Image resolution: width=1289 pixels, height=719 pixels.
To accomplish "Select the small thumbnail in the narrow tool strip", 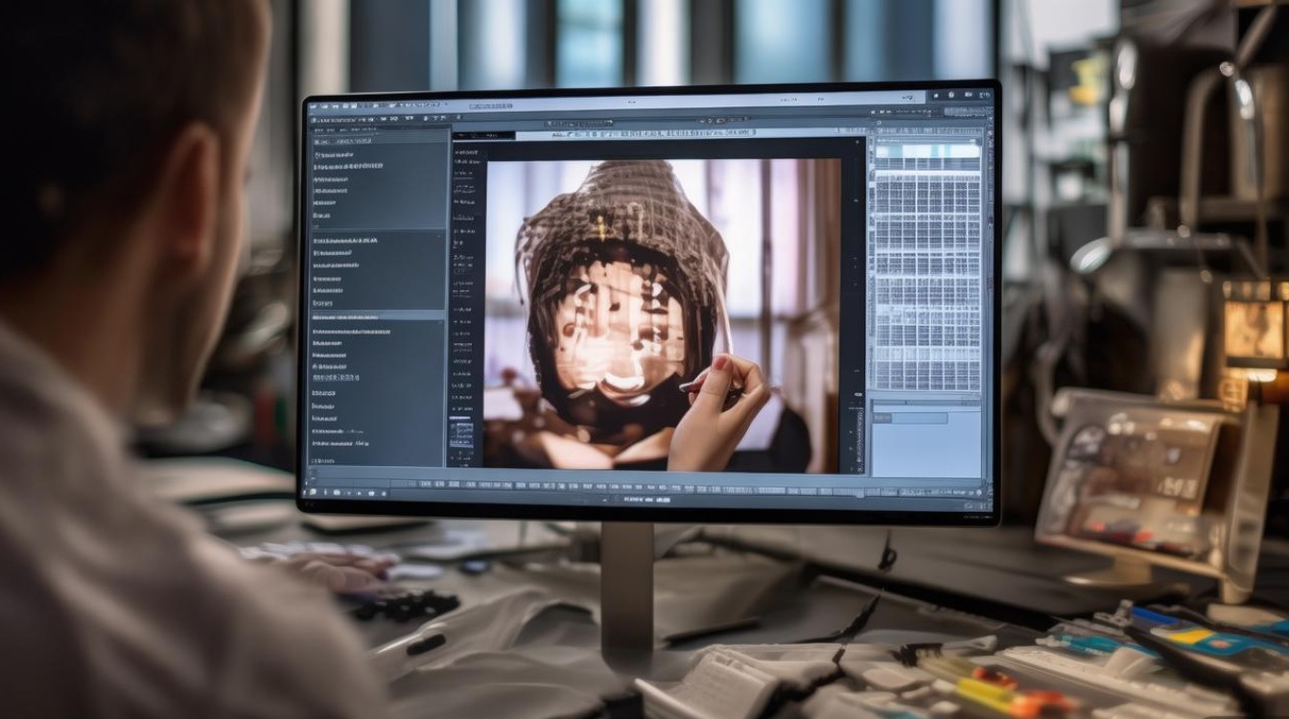I will tap(461, 434).
